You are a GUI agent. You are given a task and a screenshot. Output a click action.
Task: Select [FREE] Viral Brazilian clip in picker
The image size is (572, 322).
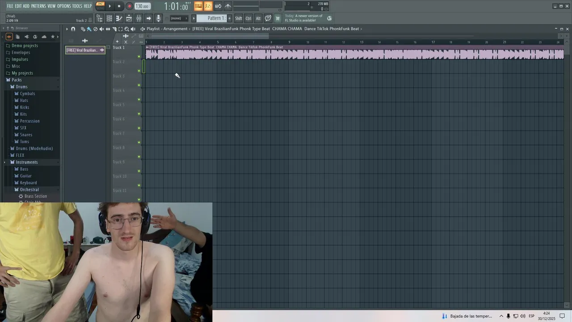(85, 50)
